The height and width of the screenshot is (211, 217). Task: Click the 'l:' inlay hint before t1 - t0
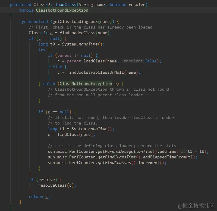(183, 152)
